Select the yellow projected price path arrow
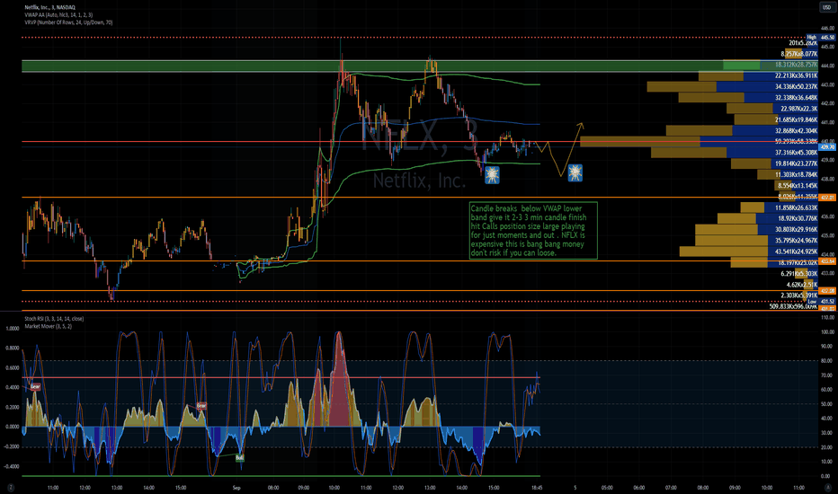 click(x=560, y=150)
